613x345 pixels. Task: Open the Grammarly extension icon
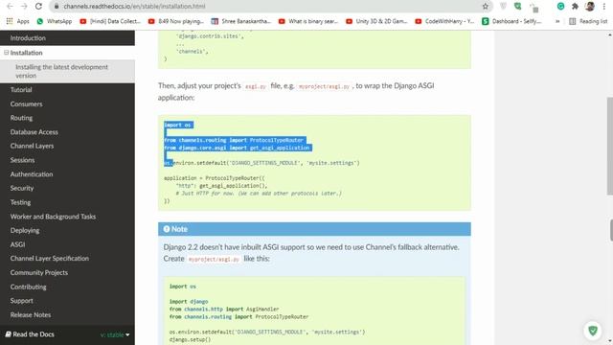[x=560, y=7]
